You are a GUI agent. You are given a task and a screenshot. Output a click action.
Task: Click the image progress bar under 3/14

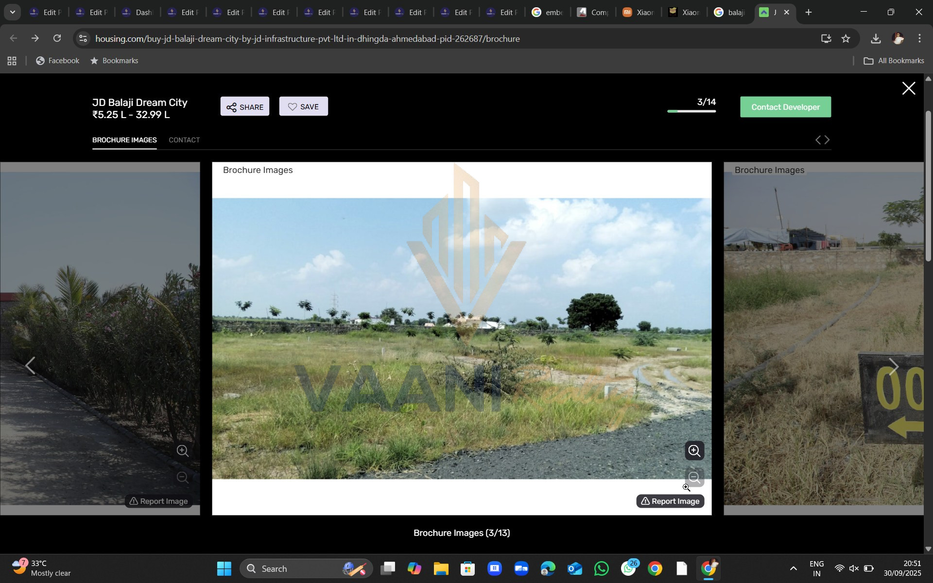click(x=691, y=111)
